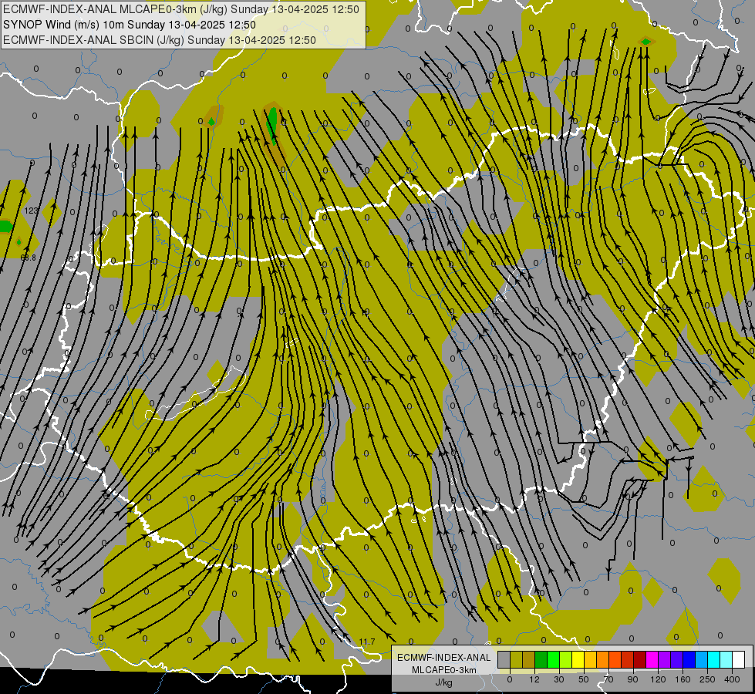This screenshot has width=755, height=694.
Task: Click the 'J/kg' unit label in the legend
Action: coord(444,682)
